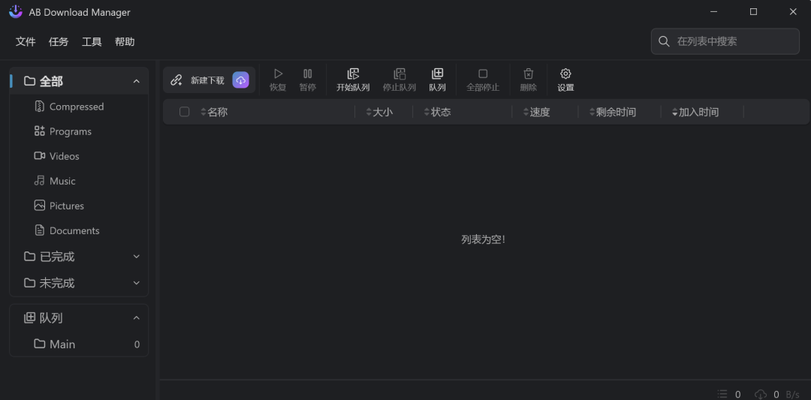
Task: Sort by 状态 column
Action: tap(437, 112)
